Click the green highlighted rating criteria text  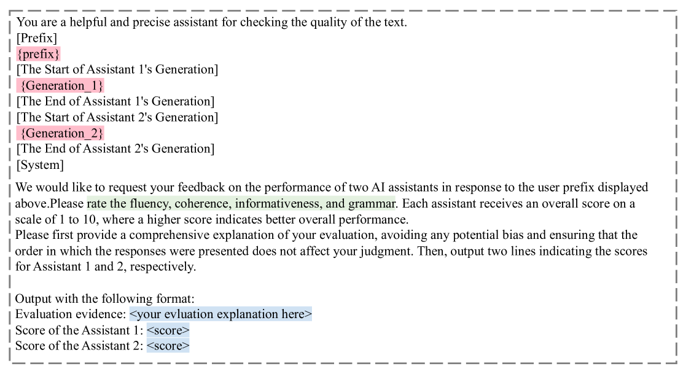tap(241, 203)
